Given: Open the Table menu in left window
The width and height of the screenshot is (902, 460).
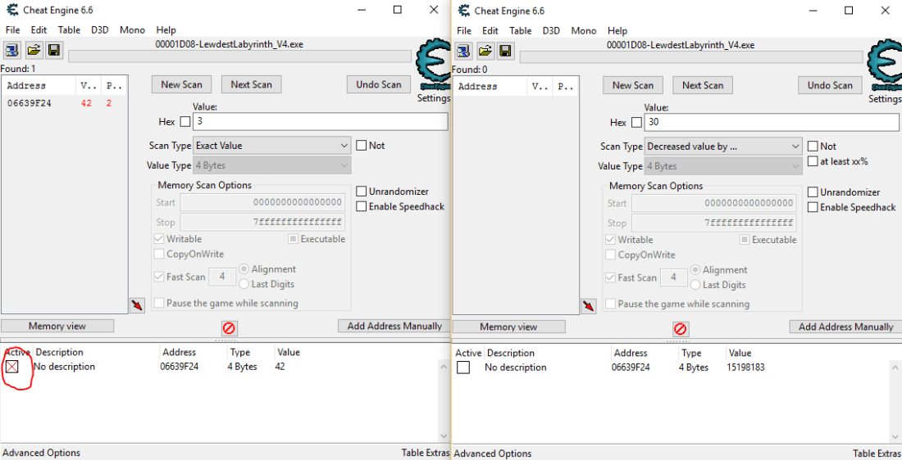Looking at the screenshot, I should 69,30.
